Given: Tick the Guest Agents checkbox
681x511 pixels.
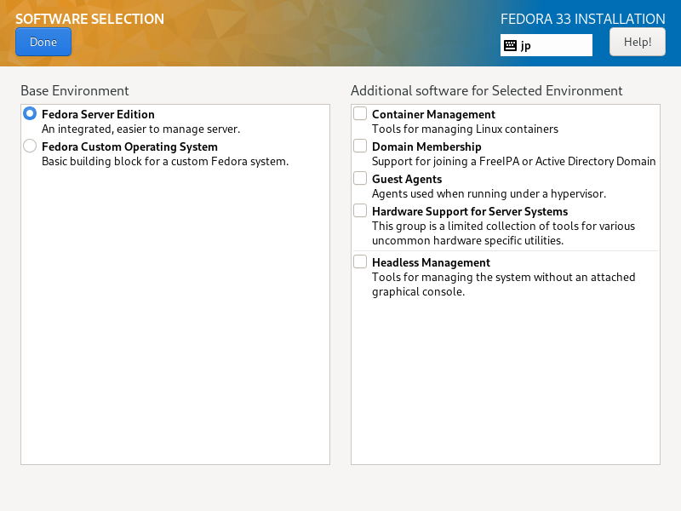Looking at the screenshot, I should click(360, 178).
